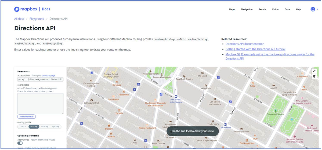Select the line string draw tool
Image resolution: width=322 pixels, height=150 pixels.
click(x=314, y=71)
